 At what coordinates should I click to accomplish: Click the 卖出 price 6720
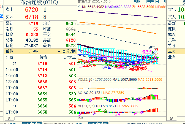32,10
